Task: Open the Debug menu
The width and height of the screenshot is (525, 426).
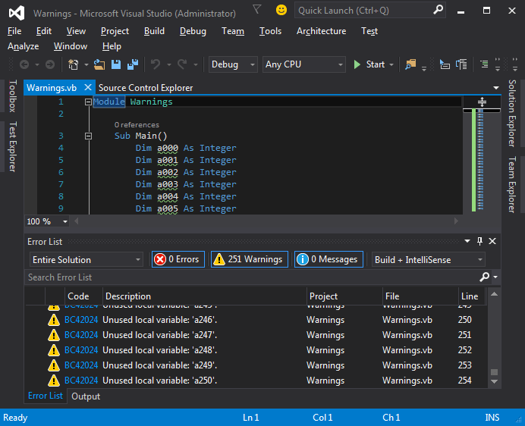Action: coord(193,31)
